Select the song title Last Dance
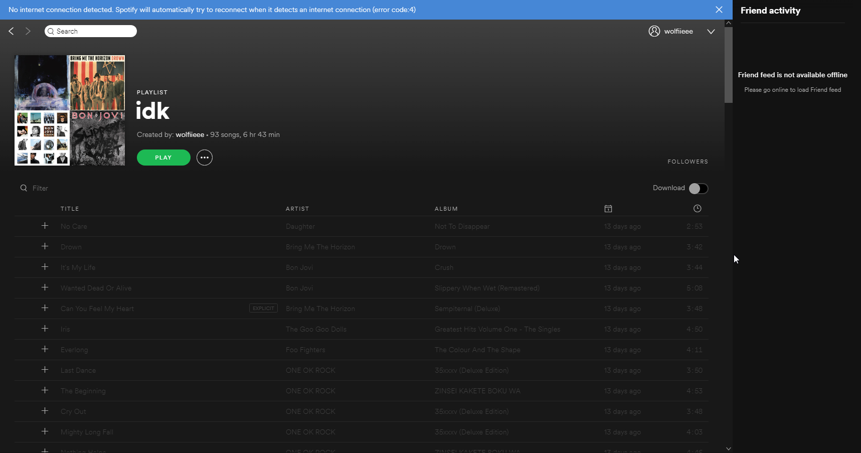 [78, 370]
